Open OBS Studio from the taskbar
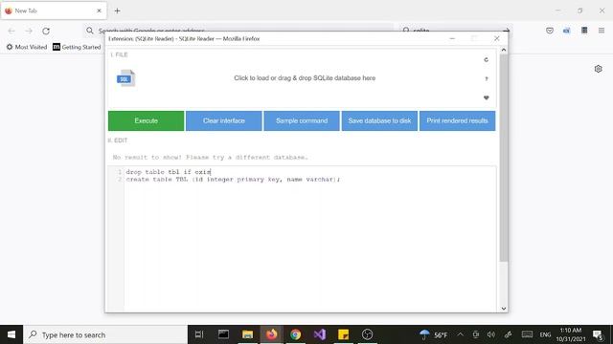This screenshot has height=344, width=613. [x=367, y=334]
